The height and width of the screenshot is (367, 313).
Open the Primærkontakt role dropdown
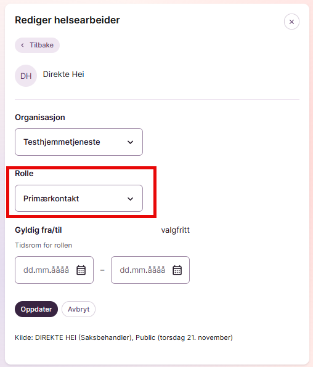point(79,198)
